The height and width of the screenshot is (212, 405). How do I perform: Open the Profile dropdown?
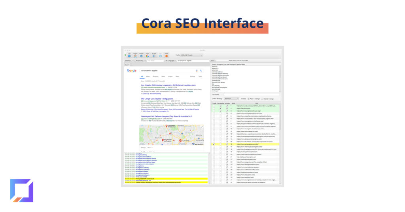tap(192, 55)
